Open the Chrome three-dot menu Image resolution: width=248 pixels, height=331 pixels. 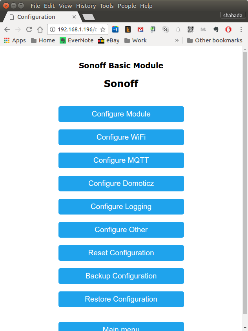(x=241, y=29)
